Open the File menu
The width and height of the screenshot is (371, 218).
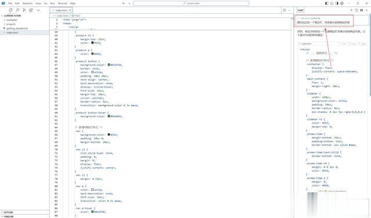pos(10,3)
